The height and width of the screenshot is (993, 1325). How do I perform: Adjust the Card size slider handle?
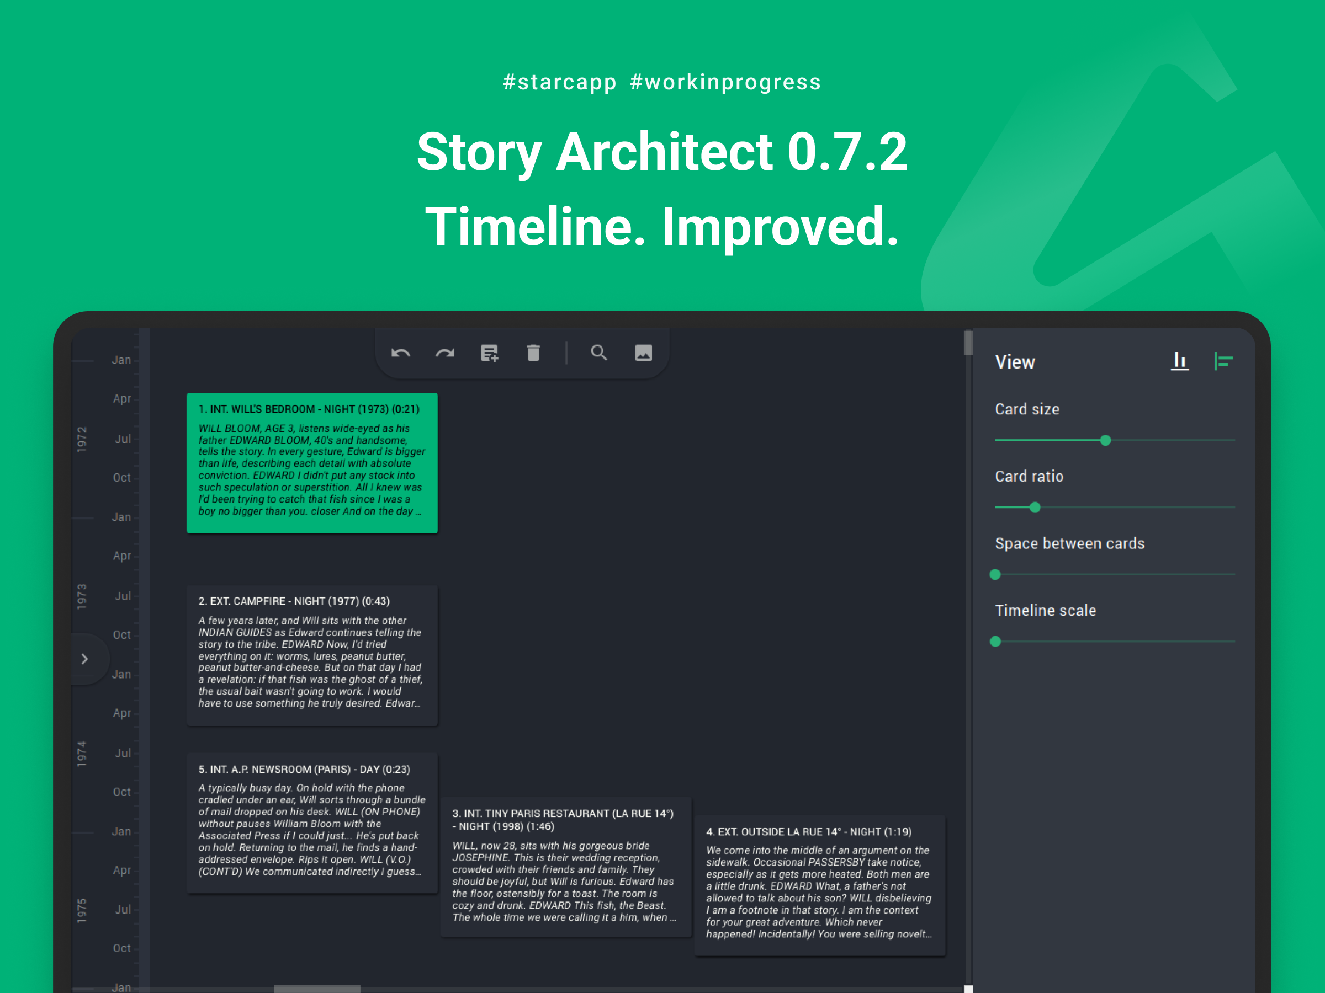click(x=1105, y=441)
